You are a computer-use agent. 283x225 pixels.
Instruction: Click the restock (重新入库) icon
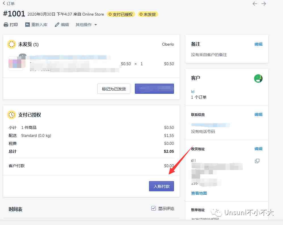point(28,25)
